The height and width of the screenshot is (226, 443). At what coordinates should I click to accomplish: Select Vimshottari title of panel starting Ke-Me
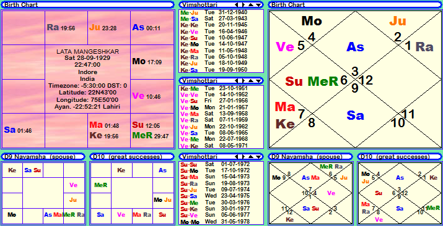[x=200, y=81]
